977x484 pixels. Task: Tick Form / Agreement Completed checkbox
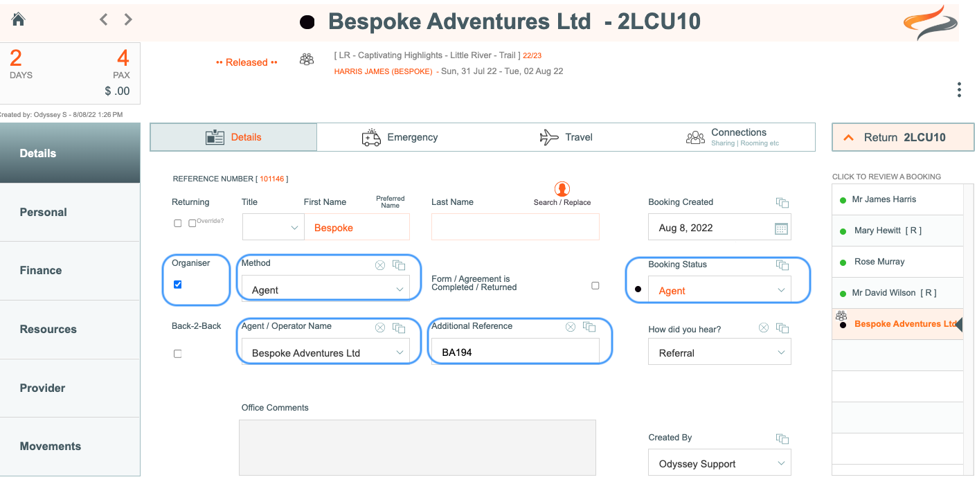(x=595, y=285)
